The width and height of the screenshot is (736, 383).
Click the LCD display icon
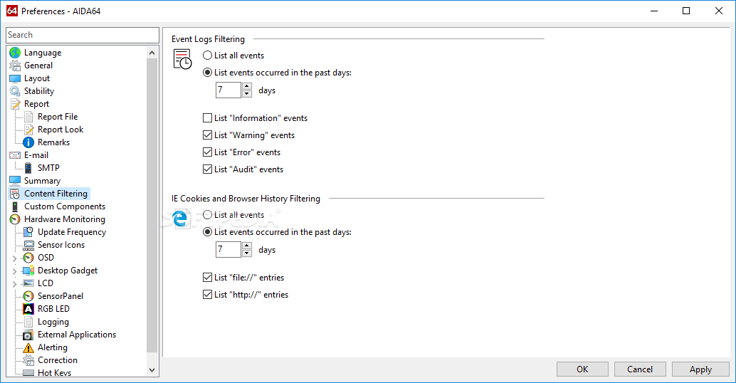pos(28,283)
